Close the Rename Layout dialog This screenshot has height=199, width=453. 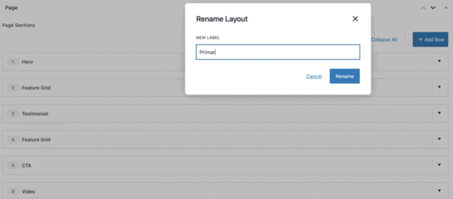click(355, 19)
